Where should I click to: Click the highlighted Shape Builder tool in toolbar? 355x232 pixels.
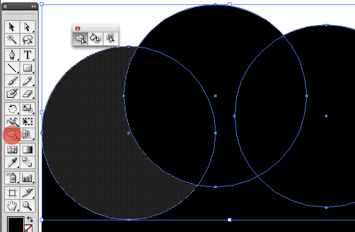[12, 135]
